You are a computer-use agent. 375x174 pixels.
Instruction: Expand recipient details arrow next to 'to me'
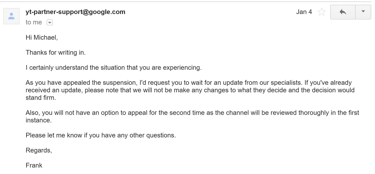point(50,23)
